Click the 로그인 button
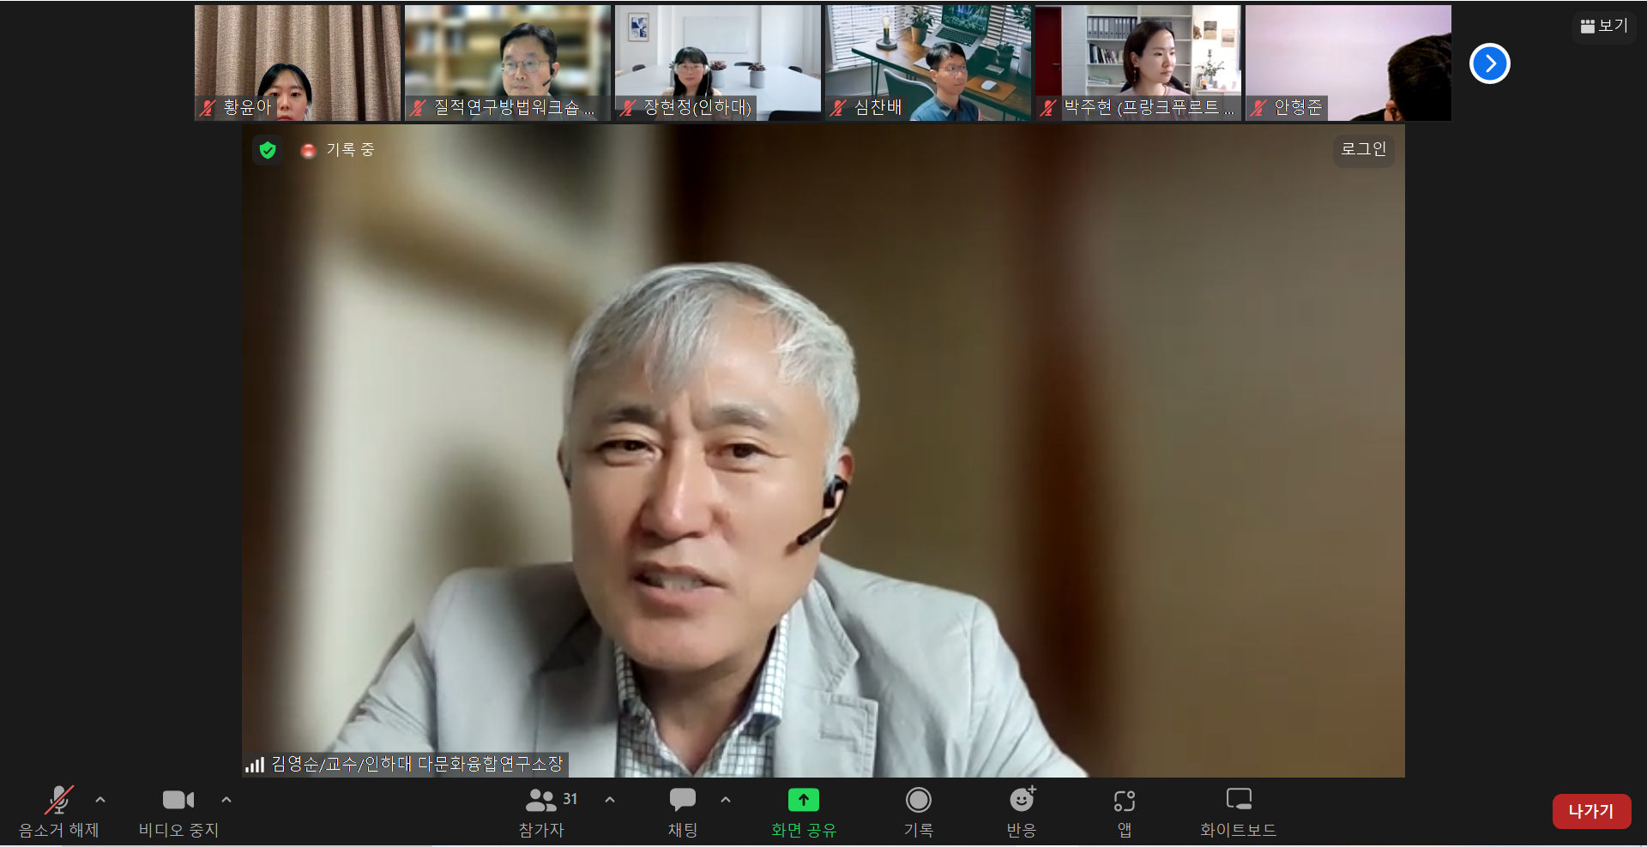The width and height of the screenshot is (1647, 847). 1363,149
